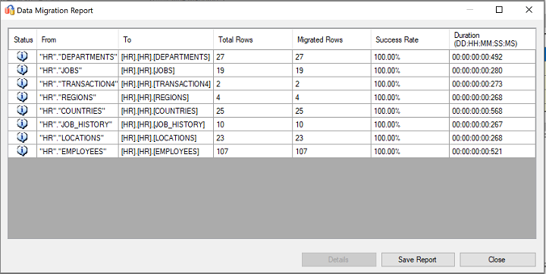Click the DEPARTMENTS duration 00:00:00:00:492

pyautogui.click(x=492, y=57)
